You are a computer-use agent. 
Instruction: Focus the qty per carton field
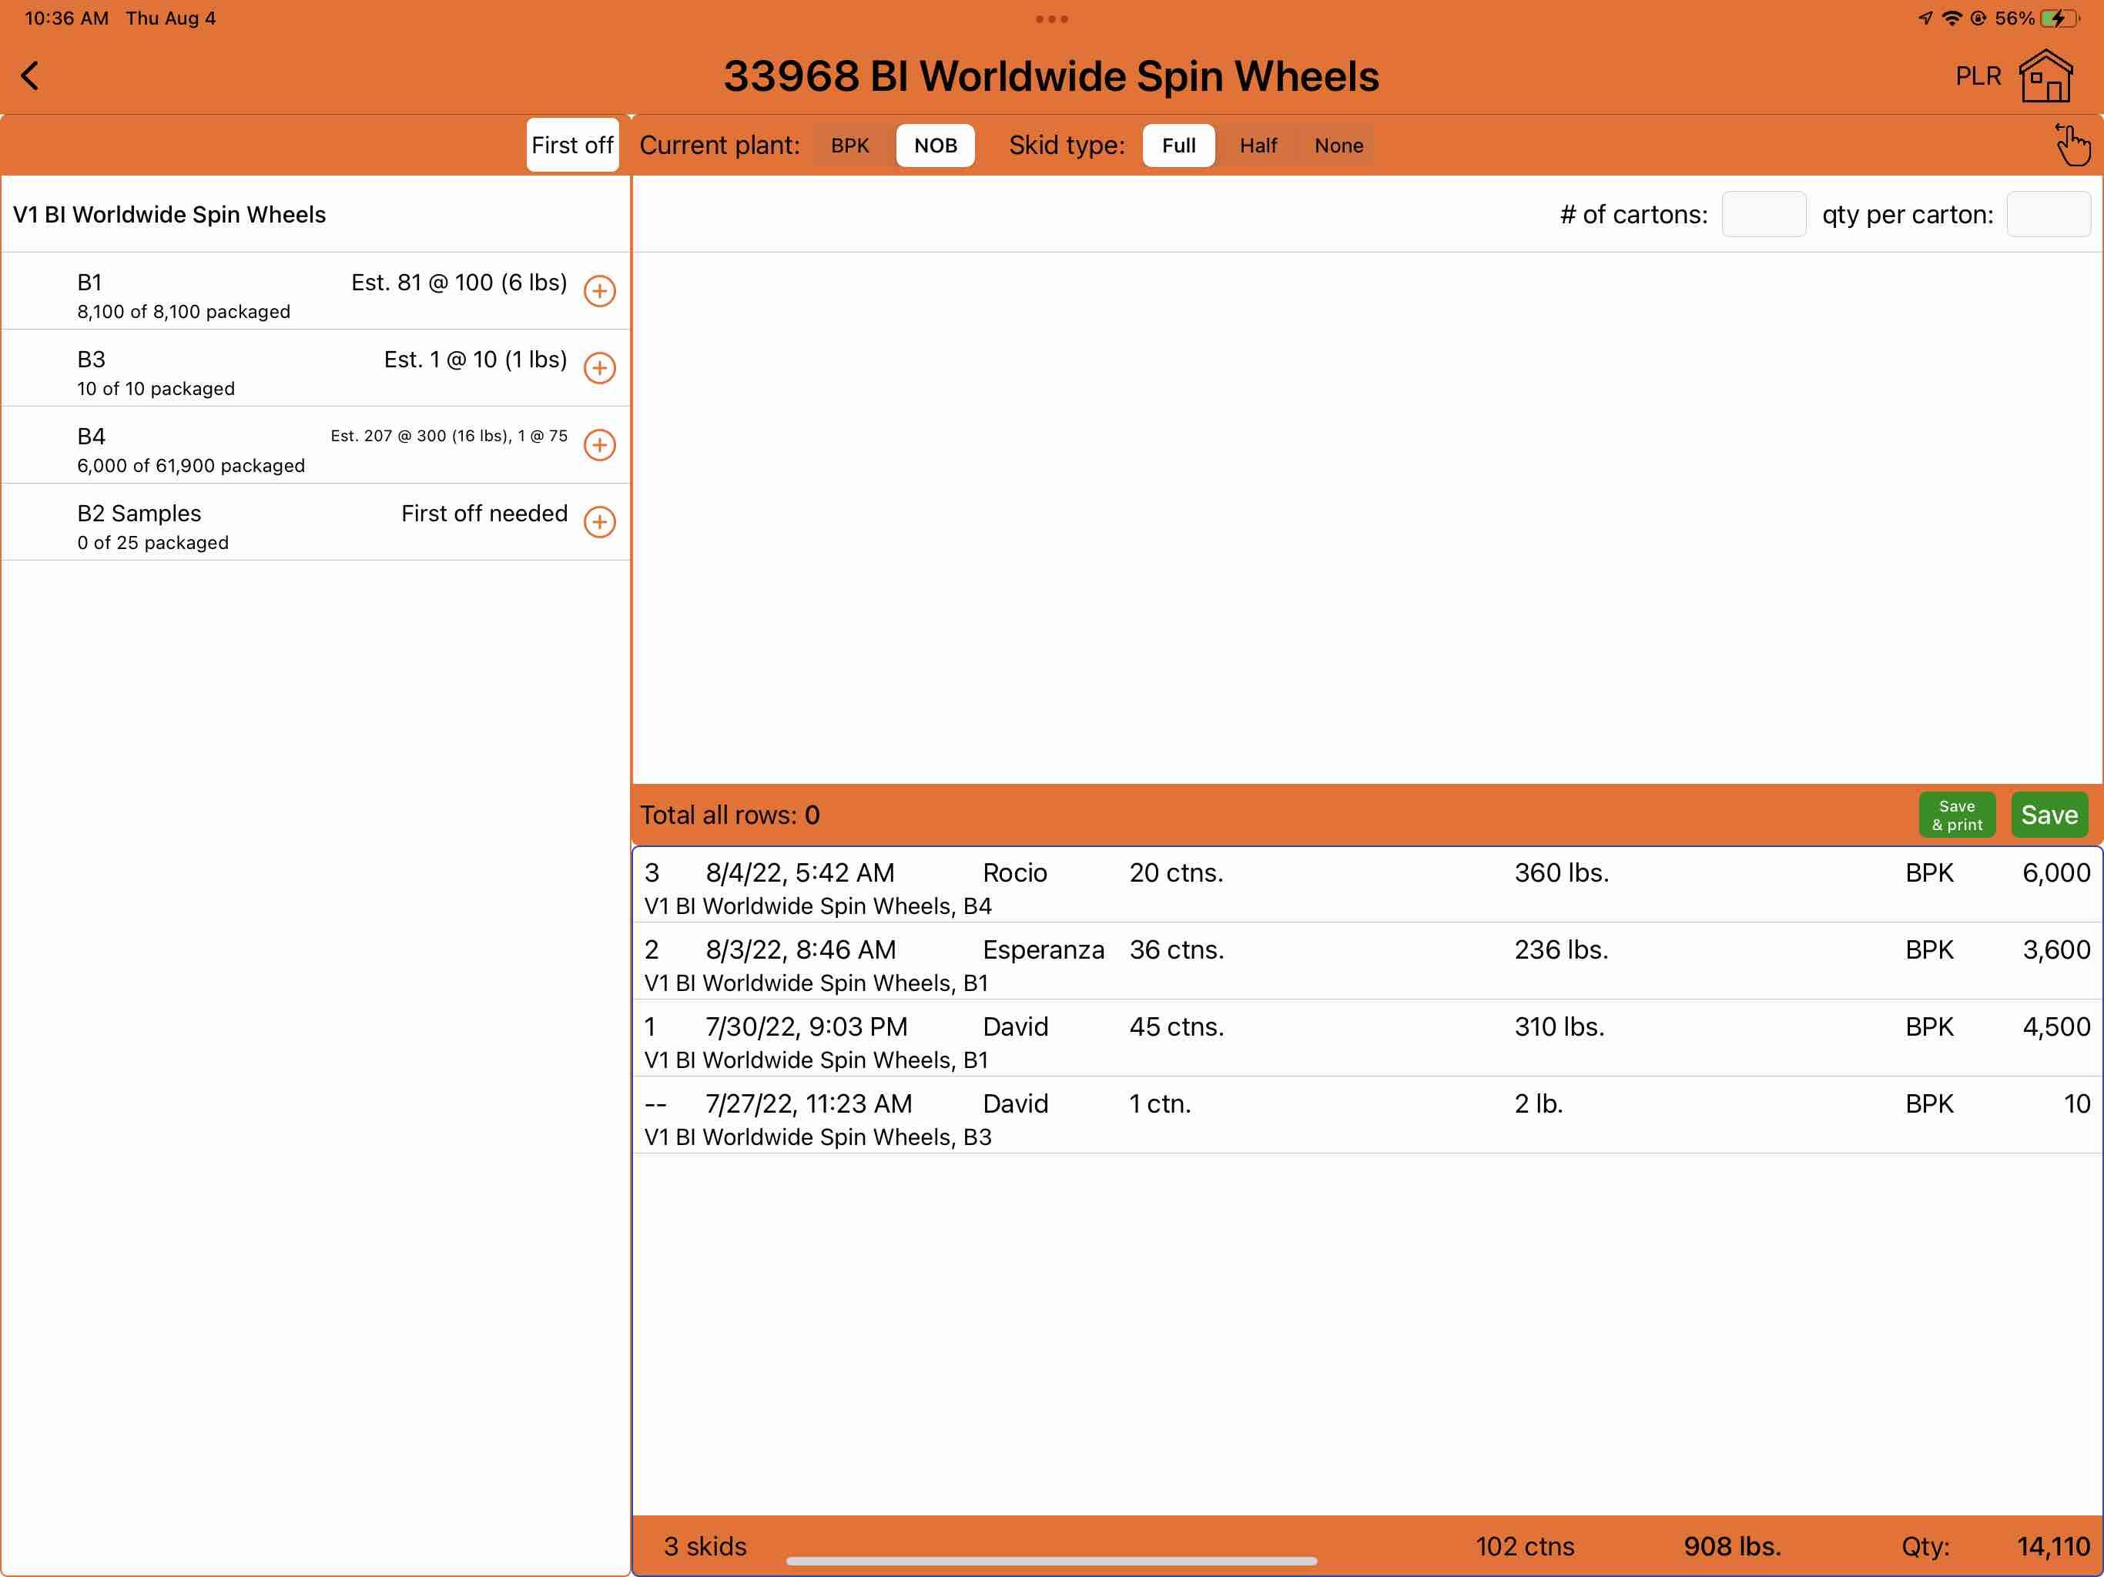point(2048,214)
